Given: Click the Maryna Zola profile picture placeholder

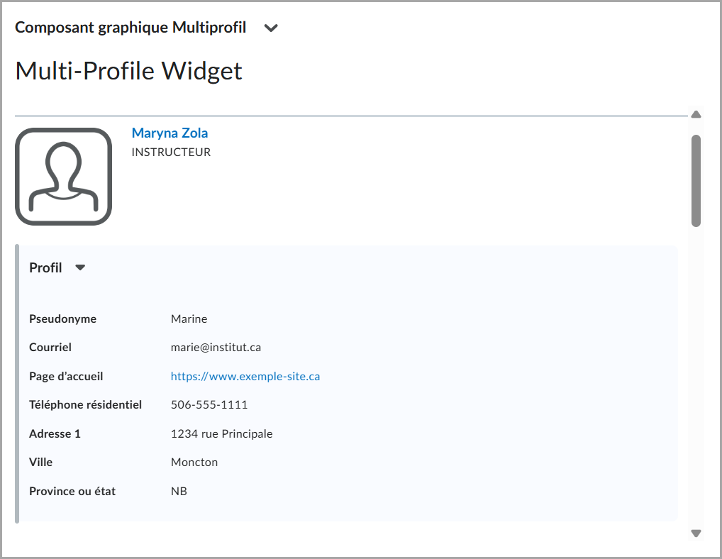Looking at the screenshot, I should click(x=64, y=177).
